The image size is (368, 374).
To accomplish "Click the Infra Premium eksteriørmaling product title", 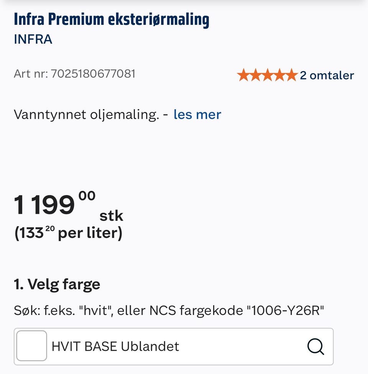I will [x=112, y=20].
